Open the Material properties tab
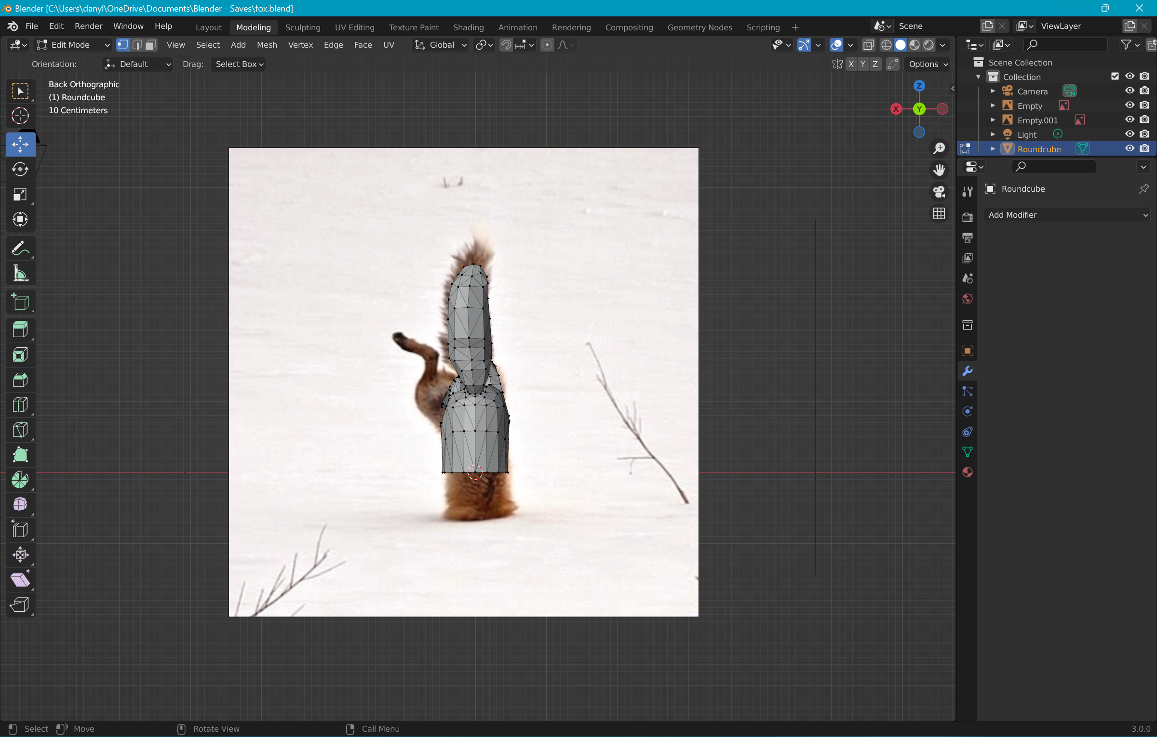This screenshot has width=1157, height=737. tap(967, 472)
